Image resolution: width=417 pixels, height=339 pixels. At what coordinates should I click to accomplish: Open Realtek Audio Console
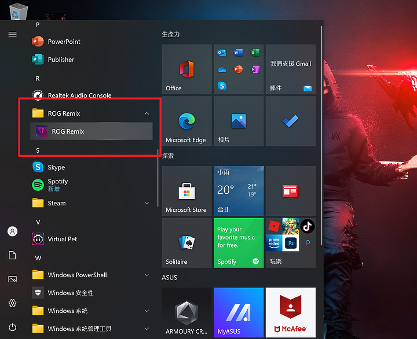coord(92,95)
